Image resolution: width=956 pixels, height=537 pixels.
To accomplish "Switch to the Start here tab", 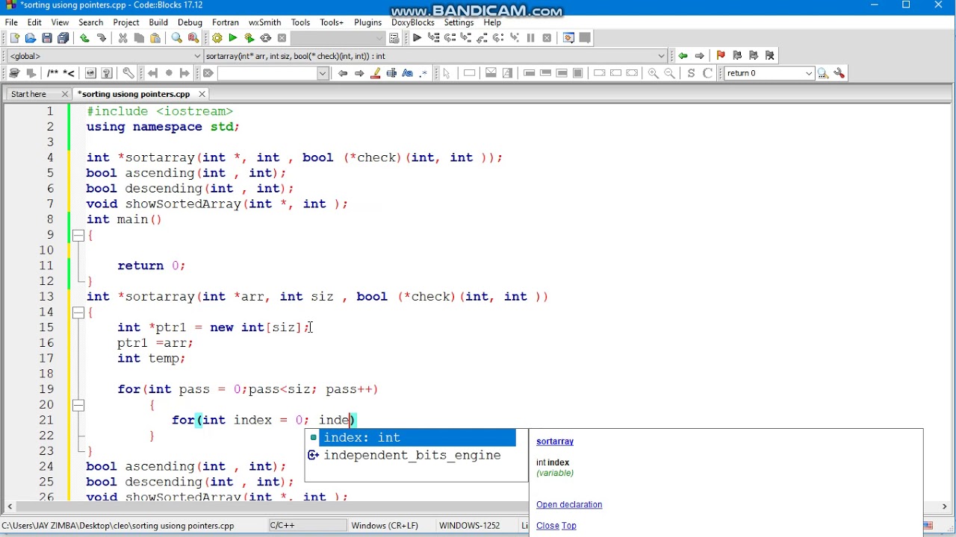I will [29, 94].
